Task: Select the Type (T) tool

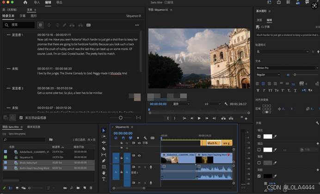Action: tap(104, 179)
